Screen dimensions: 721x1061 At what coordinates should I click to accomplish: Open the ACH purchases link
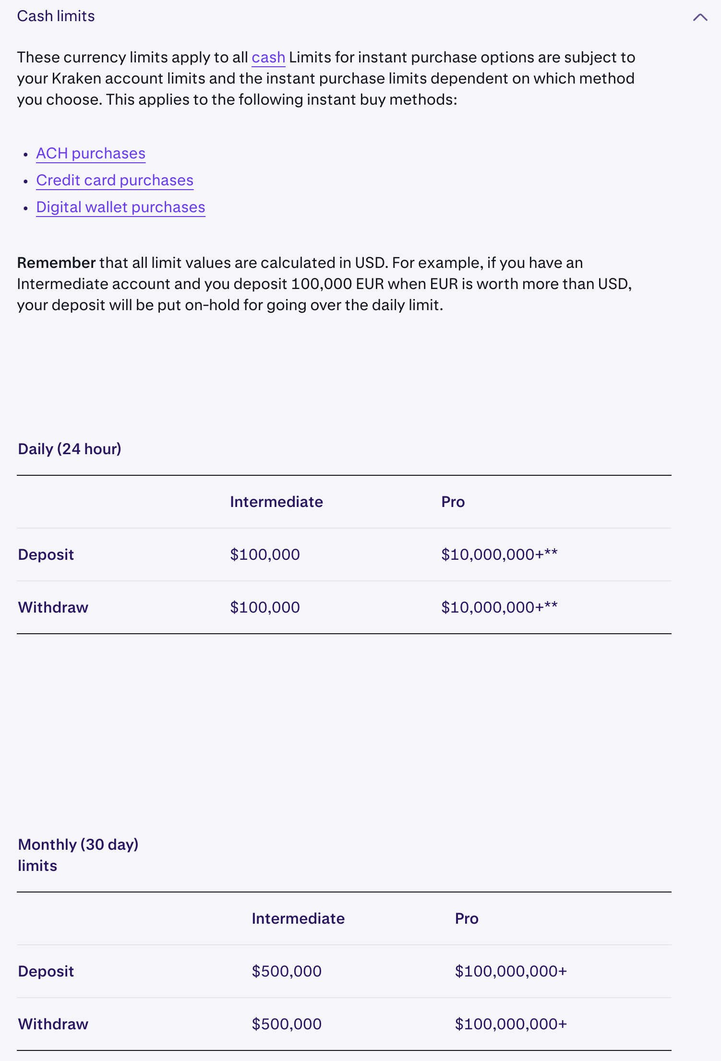[91, 154]
